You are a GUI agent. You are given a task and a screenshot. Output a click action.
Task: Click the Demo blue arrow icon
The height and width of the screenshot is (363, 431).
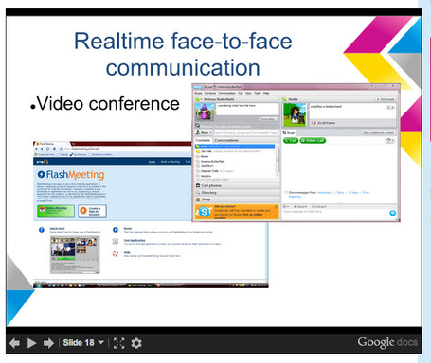click(x=116, y=230)
